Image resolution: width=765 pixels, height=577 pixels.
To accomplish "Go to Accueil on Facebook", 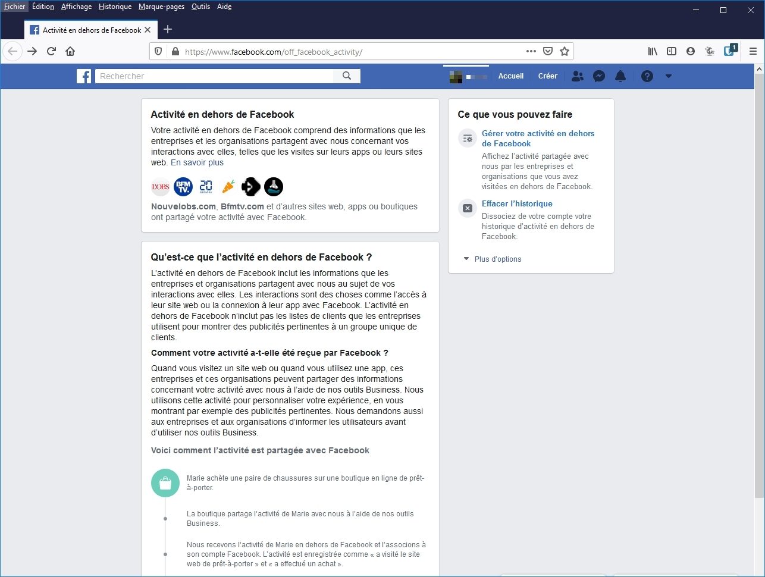I will 511,76.
